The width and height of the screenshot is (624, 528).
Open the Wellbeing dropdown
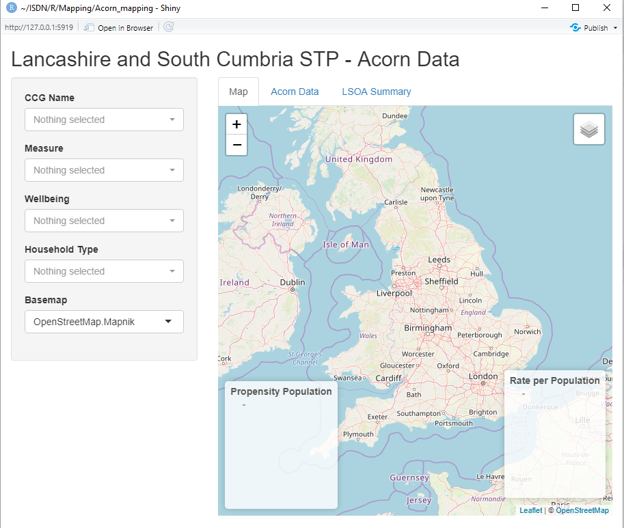105,221
